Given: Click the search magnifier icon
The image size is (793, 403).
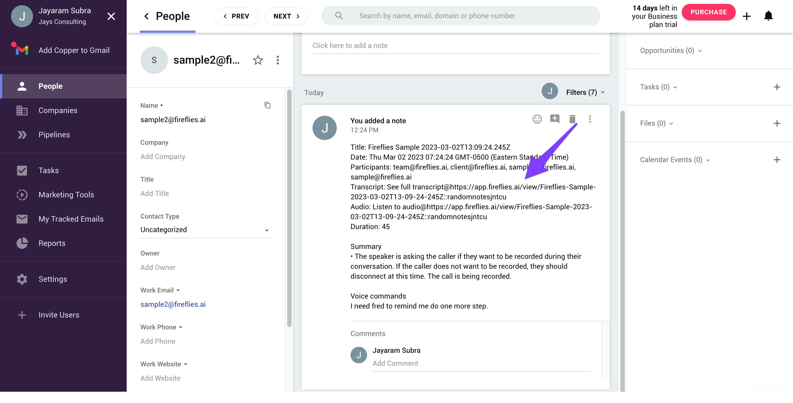Looking at the screenshot, I should (x=339, y=16).
